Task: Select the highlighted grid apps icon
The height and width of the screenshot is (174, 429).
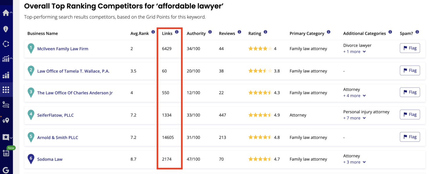Action: (x=6, y=89)
